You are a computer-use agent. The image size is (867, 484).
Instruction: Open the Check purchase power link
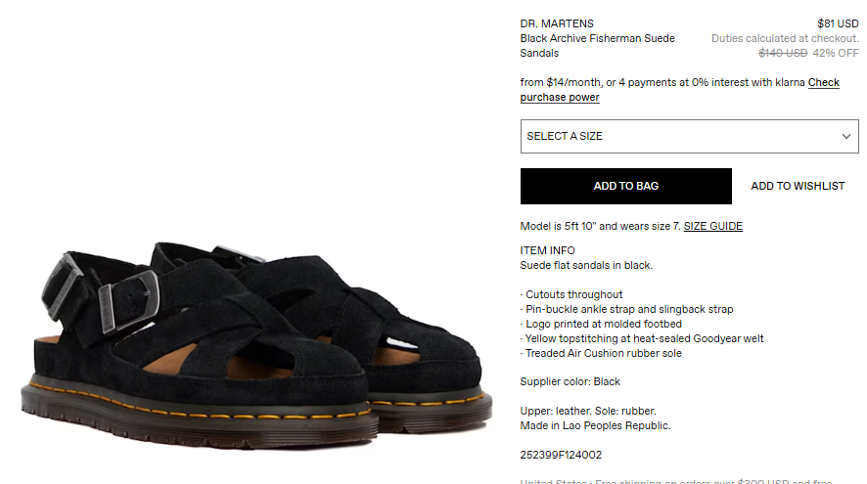pos(679,90)
